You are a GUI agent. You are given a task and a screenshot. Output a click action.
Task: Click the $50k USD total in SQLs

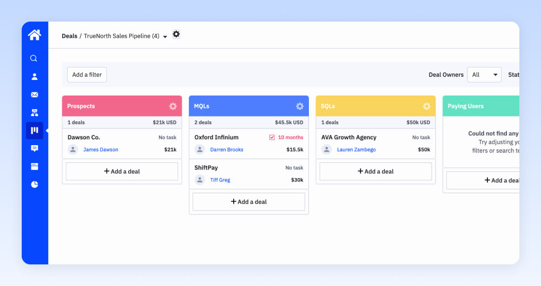[x=418, y=122]
